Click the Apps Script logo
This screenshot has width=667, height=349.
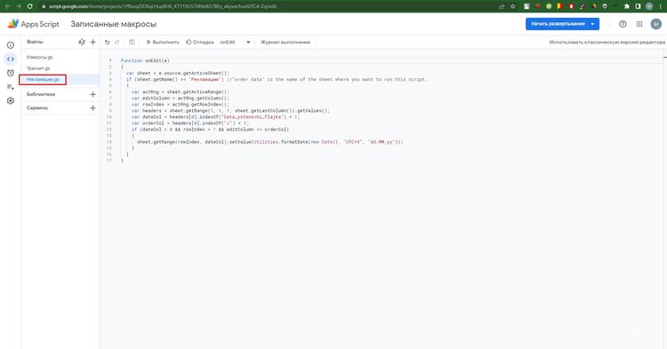[34, 24]
